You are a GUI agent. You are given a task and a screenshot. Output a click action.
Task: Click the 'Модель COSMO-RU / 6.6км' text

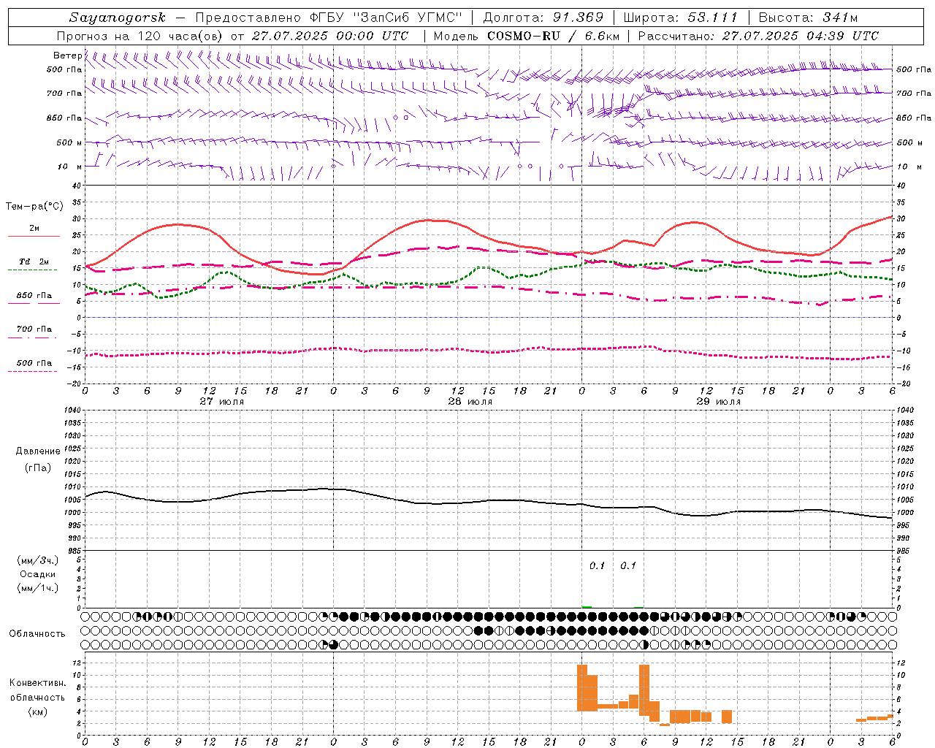[527, 36]
